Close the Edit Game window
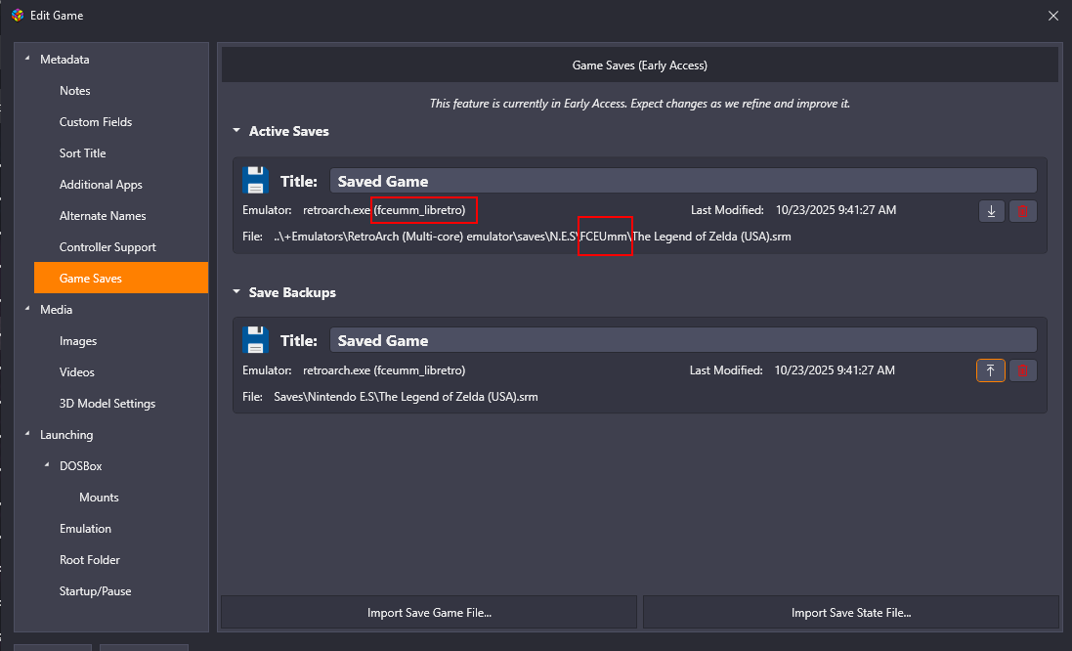 [x=1052, y=16]
